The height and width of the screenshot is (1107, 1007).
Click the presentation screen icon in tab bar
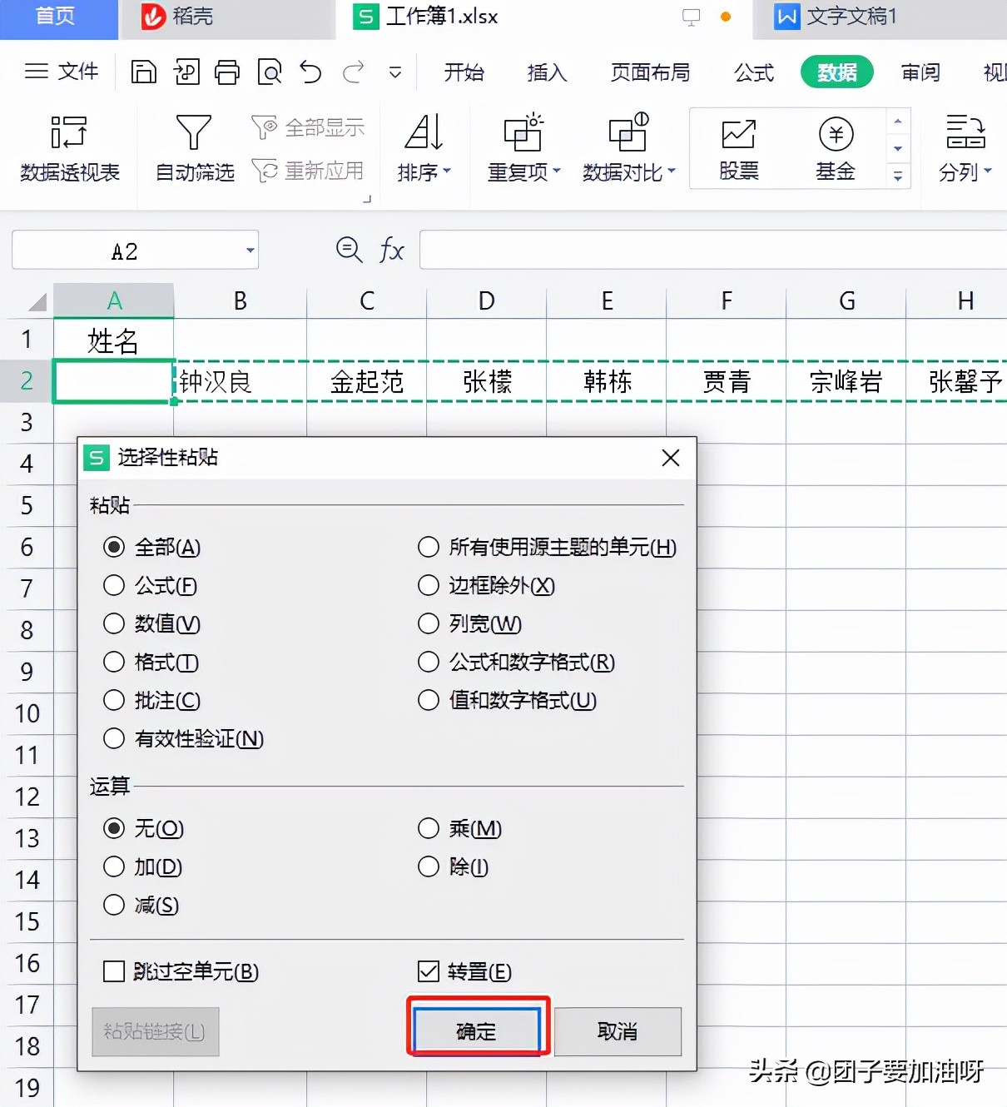691,17
